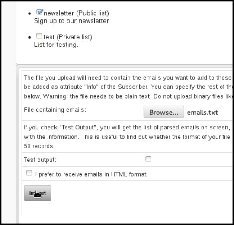Click the empty cell right of import button

(x=186, y=198)
